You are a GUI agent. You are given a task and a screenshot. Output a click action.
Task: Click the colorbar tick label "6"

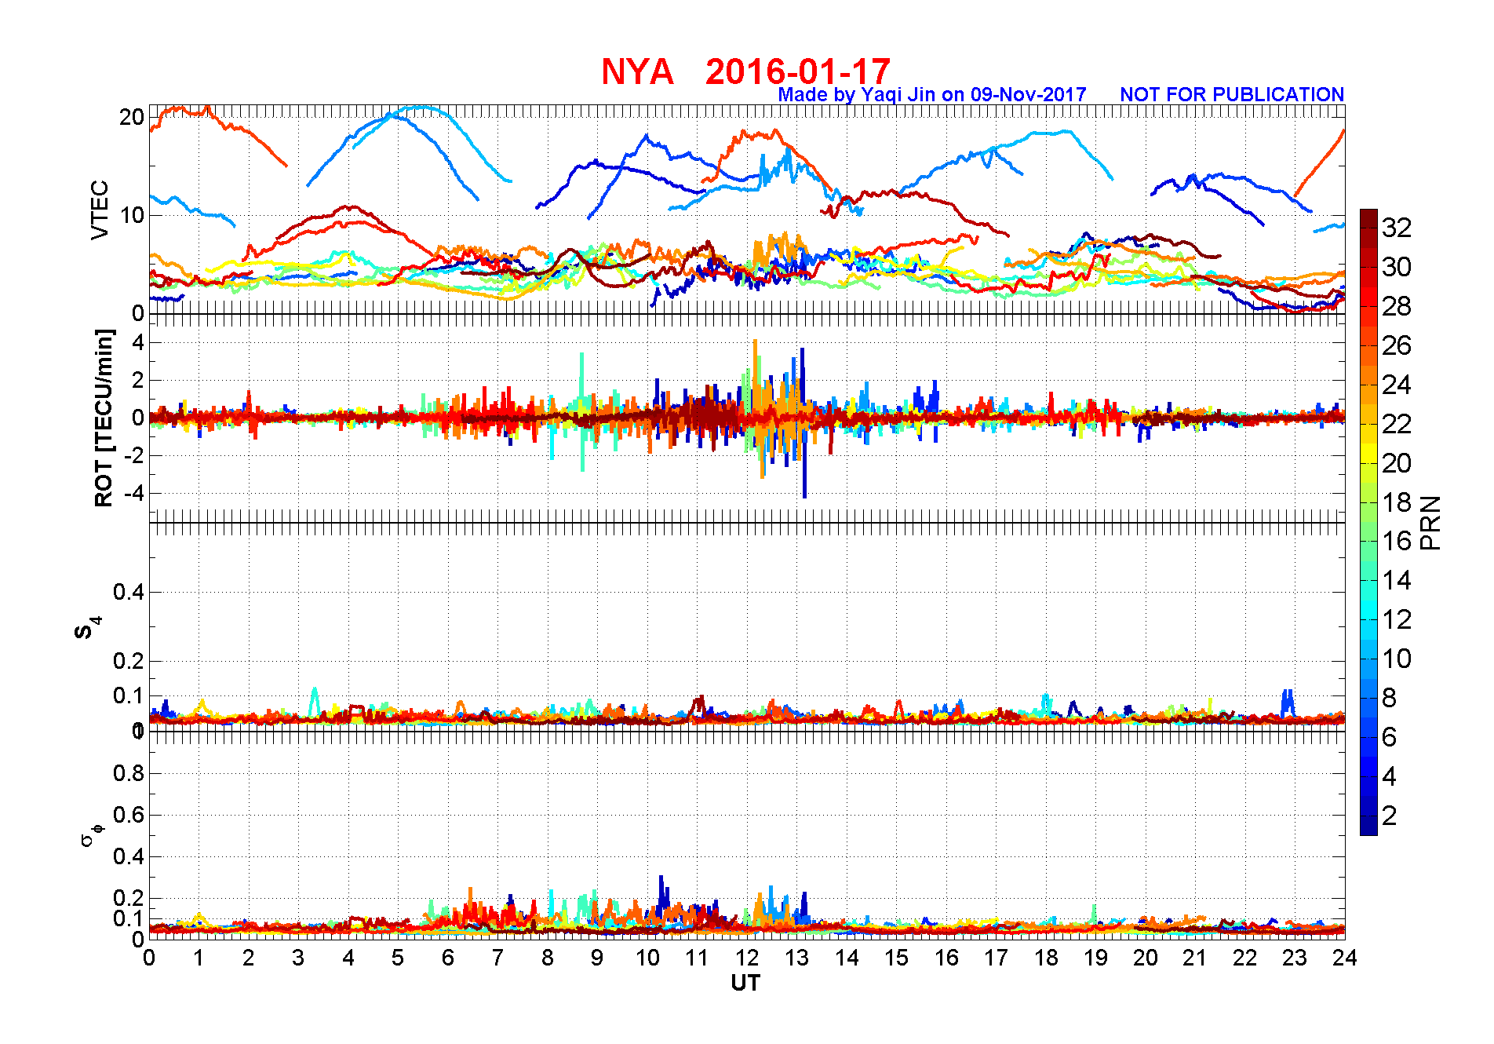tap(1389, 737)
